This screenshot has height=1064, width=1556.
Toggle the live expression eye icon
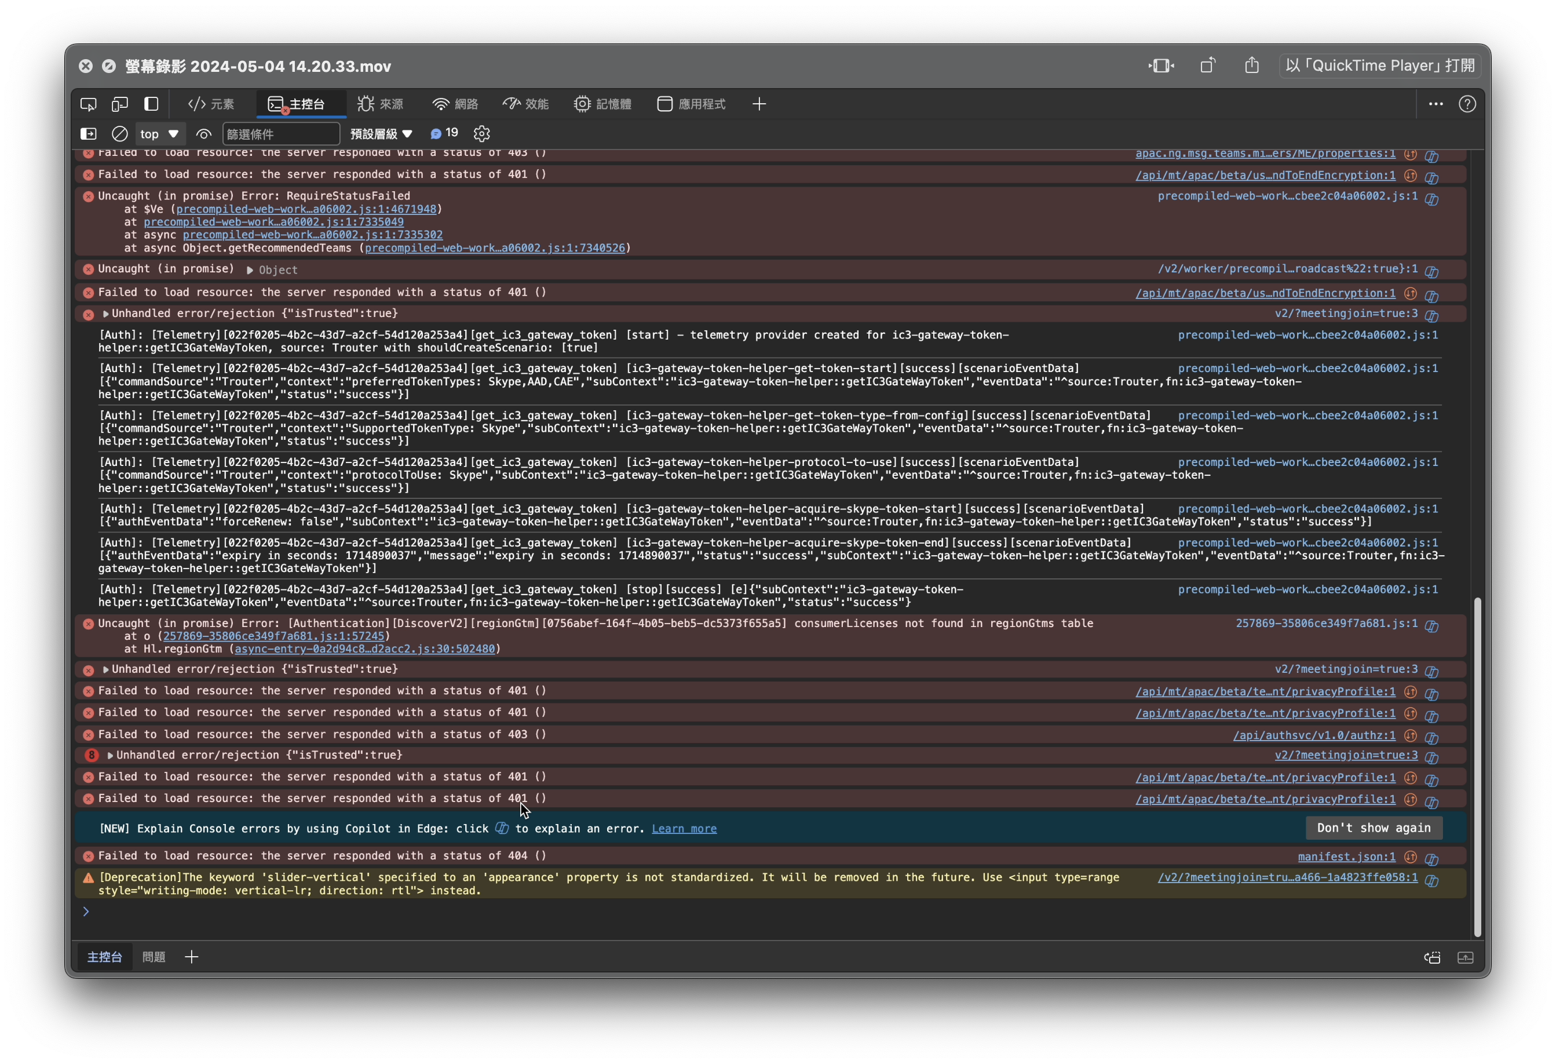[x=203, y=134]
